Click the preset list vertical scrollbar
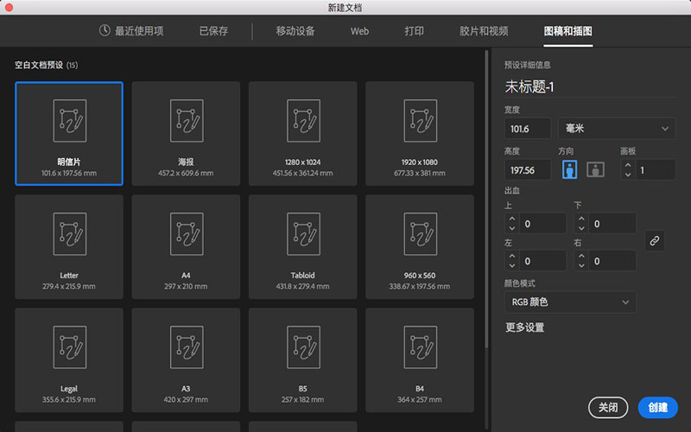 coord(486,200)
